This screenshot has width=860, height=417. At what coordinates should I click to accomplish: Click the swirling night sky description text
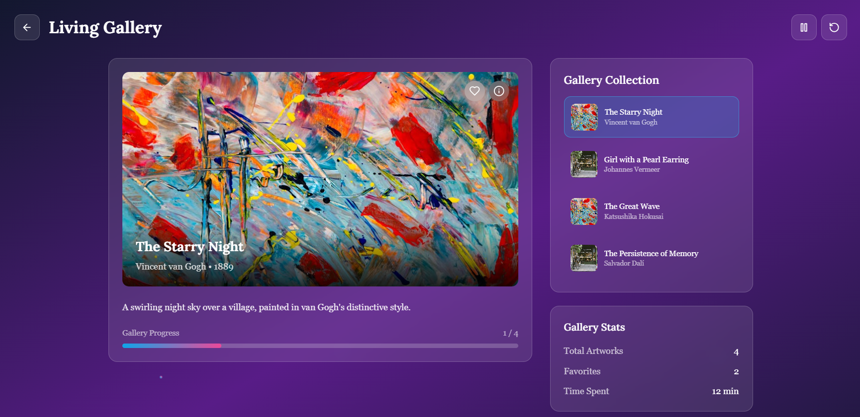(x=267, y=307)
